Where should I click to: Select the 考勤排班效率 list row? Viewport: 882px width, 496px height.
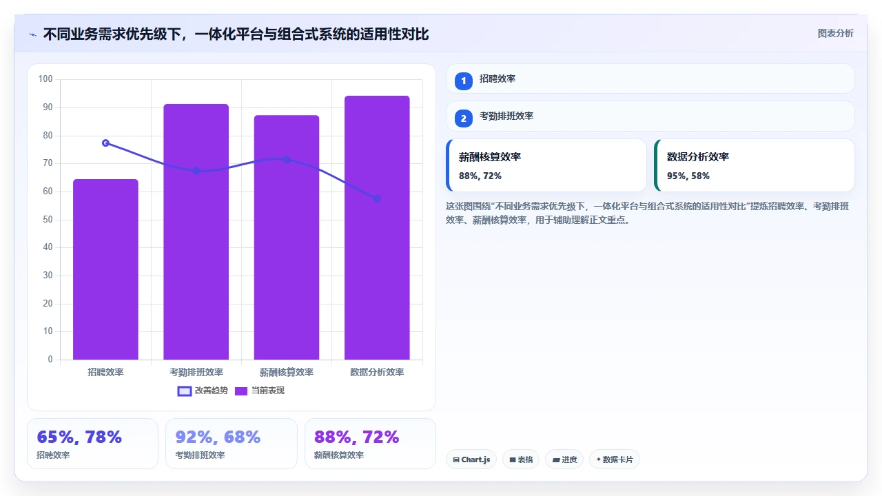(650, 116)
